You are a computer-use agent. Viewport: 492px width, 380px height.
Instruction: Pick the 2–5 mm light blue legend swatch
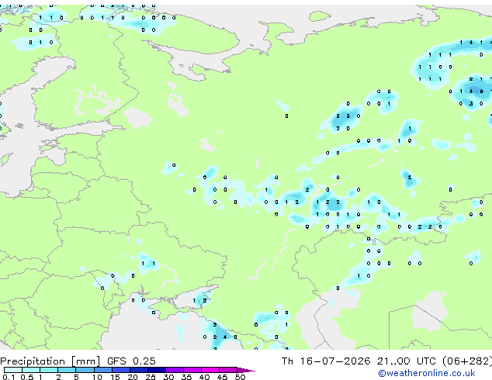pos(67,370)
